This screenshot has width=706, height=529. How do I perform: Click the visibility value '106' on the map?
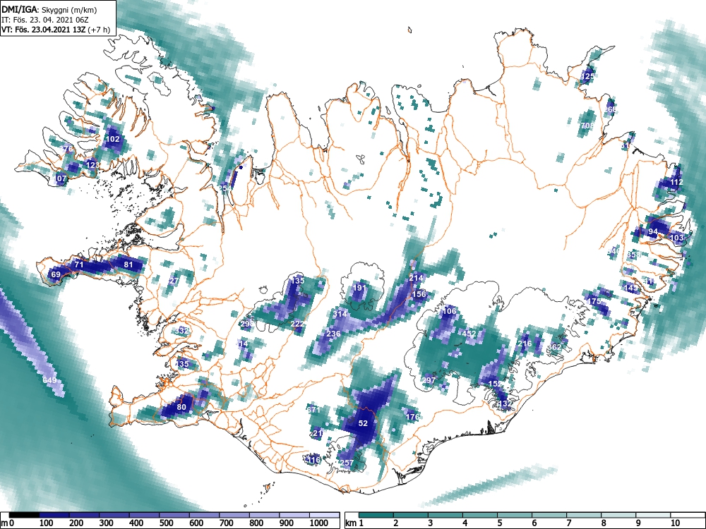coord(449,311)
